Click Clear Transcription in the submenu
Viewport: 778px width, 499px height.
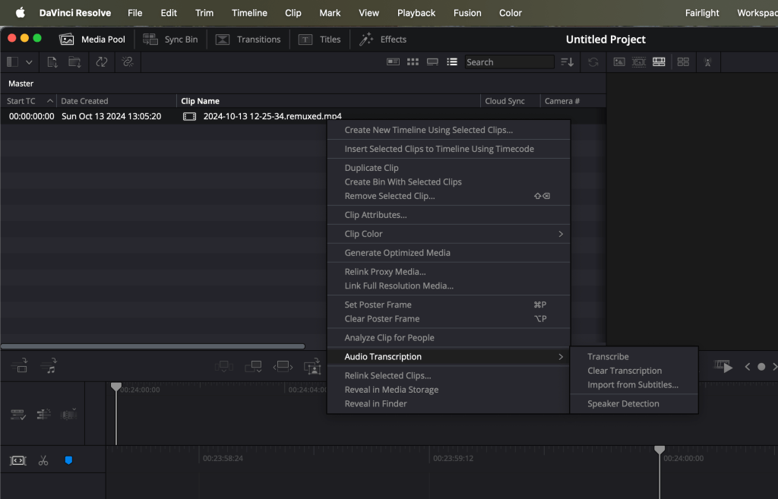pyautogui.click(x=634, y=371)
